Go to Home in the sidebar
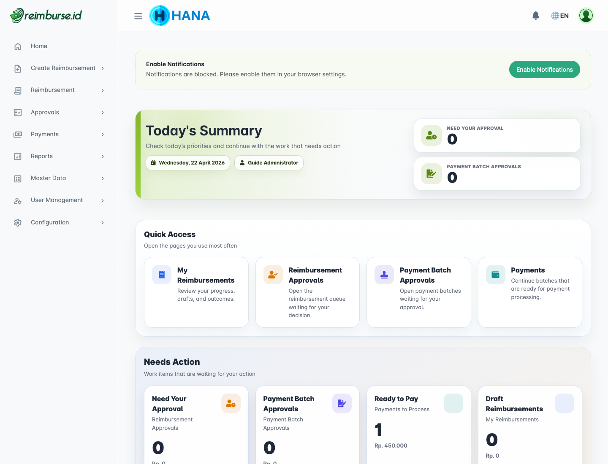This screenshot has width=608, height=464. click(39, 46)
